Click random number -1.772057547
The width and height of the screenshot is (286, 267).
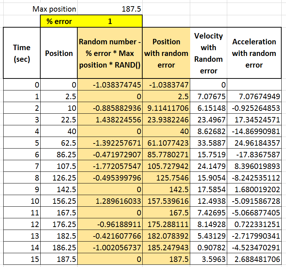(110, 166)
